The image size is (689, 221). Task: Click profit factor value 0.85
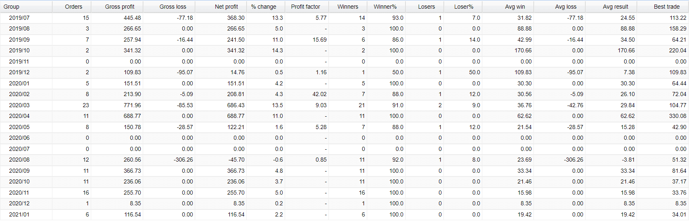click(x=321, y=160)
